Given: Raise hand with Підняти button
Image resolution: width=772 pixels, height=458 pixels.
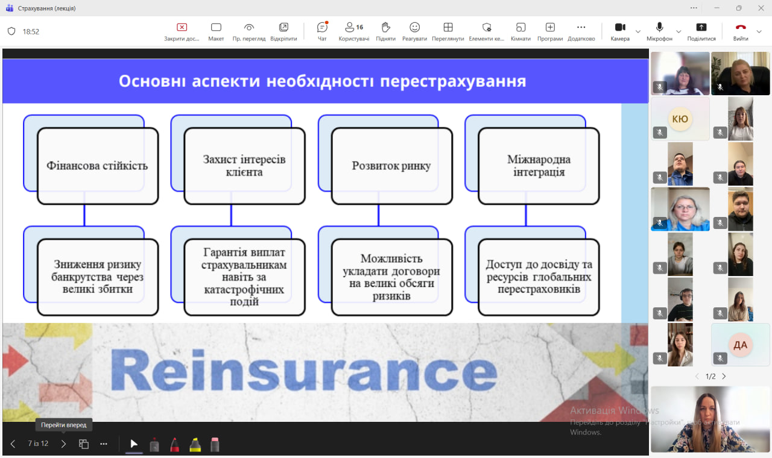Looking at the screenshot, I should point(385,31).
